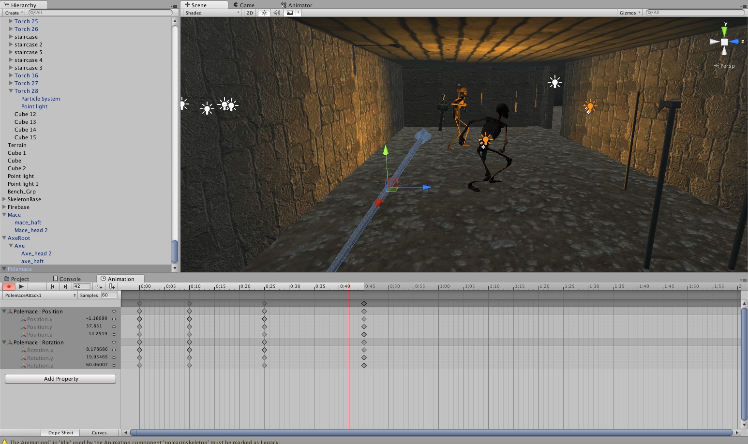Open the scene image effects icon

(x=290, y=13)
